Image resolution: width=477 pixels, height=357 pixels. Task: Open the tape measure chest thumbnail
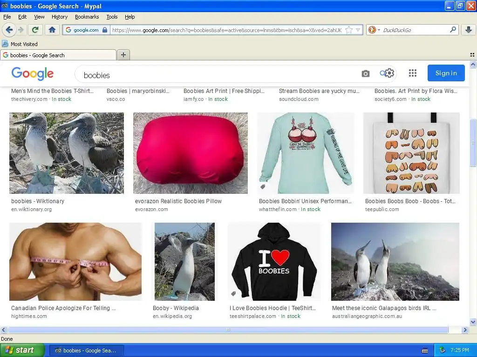tap(75, 262)
